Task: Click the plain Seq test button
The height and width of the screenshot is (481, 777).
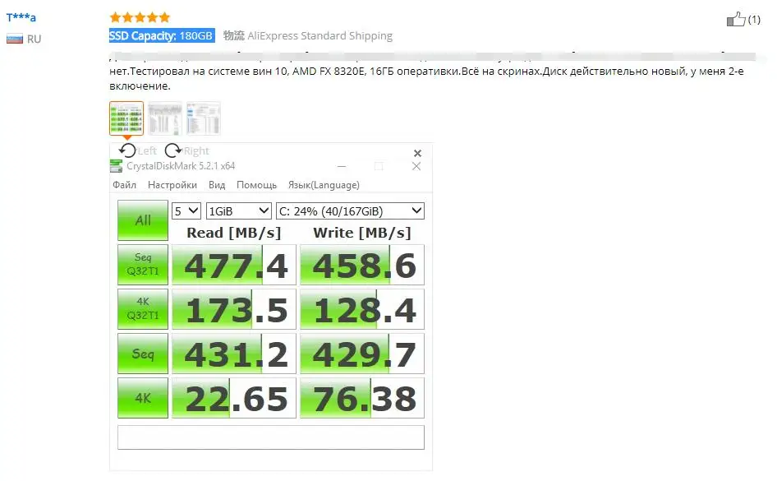Action: [x=143, y=353]
